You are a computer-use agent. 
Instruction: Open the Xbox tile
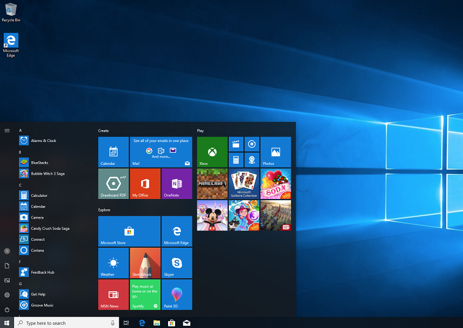pos(213,152)
